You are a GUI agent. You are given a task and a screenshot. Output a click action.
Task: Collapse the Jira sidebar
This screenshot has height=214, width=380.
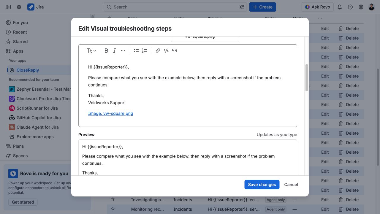pyautogui.click(x=8, y=7)
